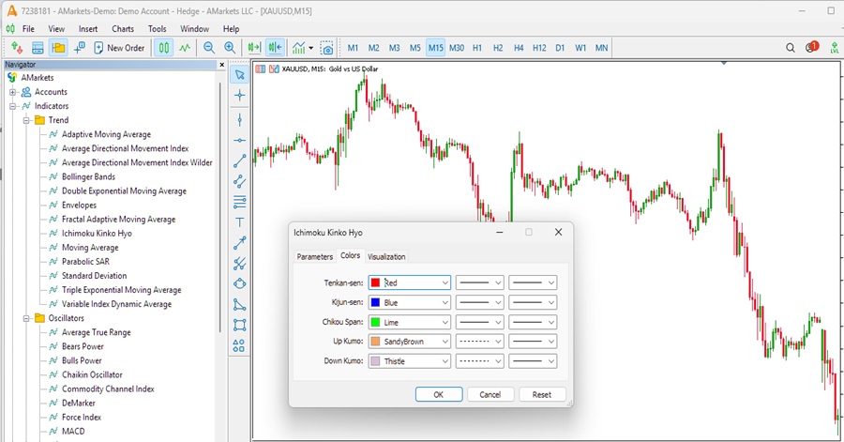Click Cancel in Ichimoku dialog
This screenshot has width=844, height=442.
490,395
